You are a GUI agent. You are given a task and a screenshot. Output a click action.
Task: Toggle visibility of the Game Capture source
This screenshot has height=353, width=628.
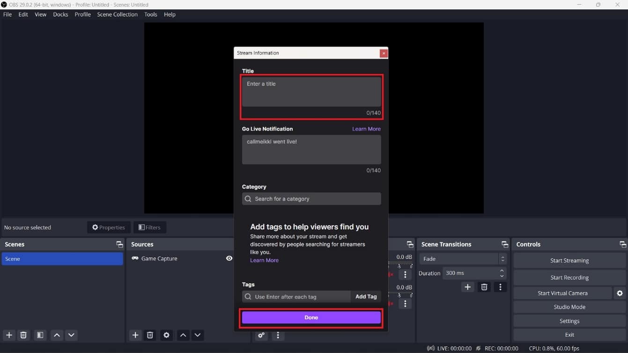[229, 258]
